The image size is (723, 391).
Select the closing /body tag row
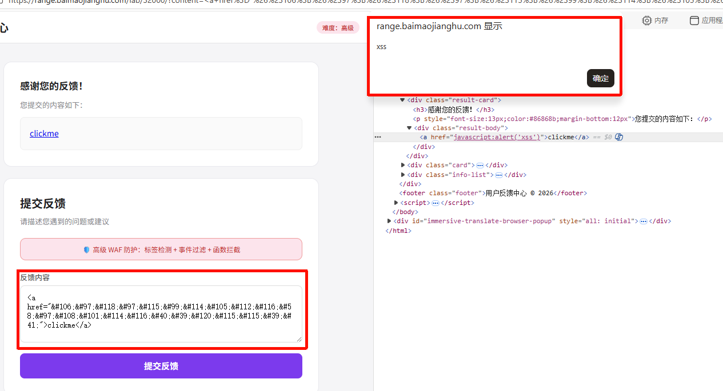click(405, 212)
